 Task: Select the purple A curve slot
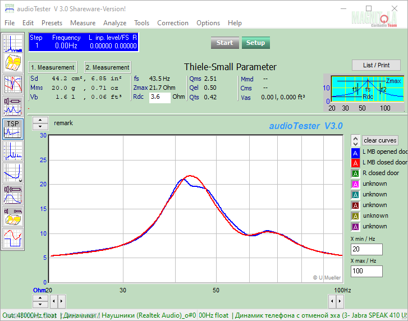point(355,227)
